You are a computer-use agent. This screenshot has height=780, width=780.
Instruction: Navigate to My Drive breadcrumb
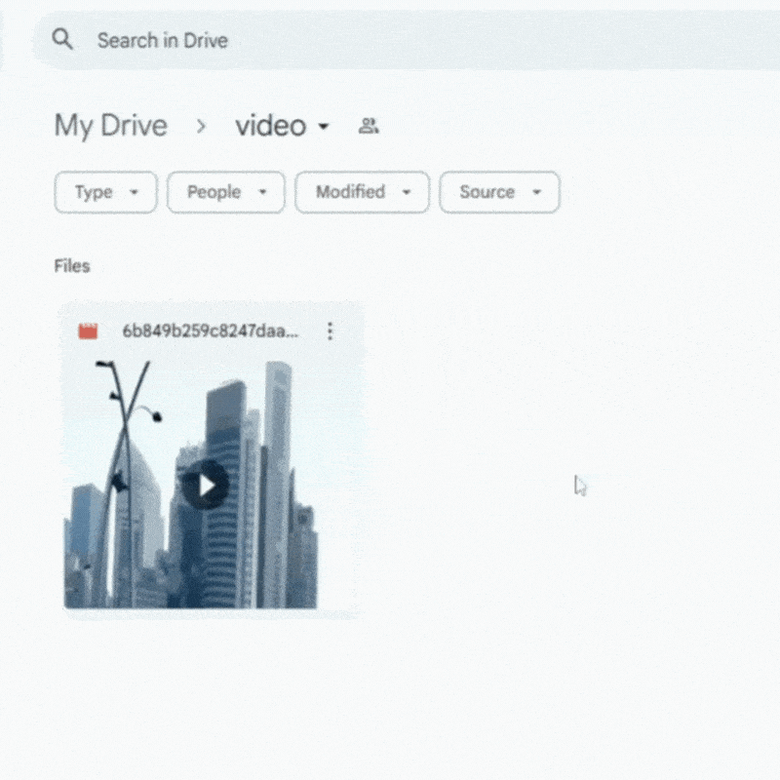109,125
